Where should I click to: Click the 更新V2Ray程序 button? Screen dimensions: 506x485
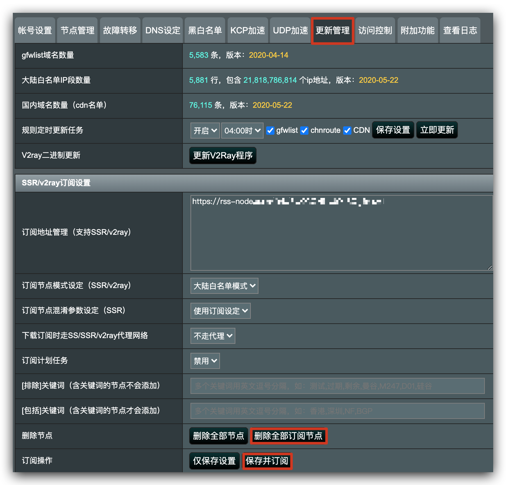(x=223, y=156)
